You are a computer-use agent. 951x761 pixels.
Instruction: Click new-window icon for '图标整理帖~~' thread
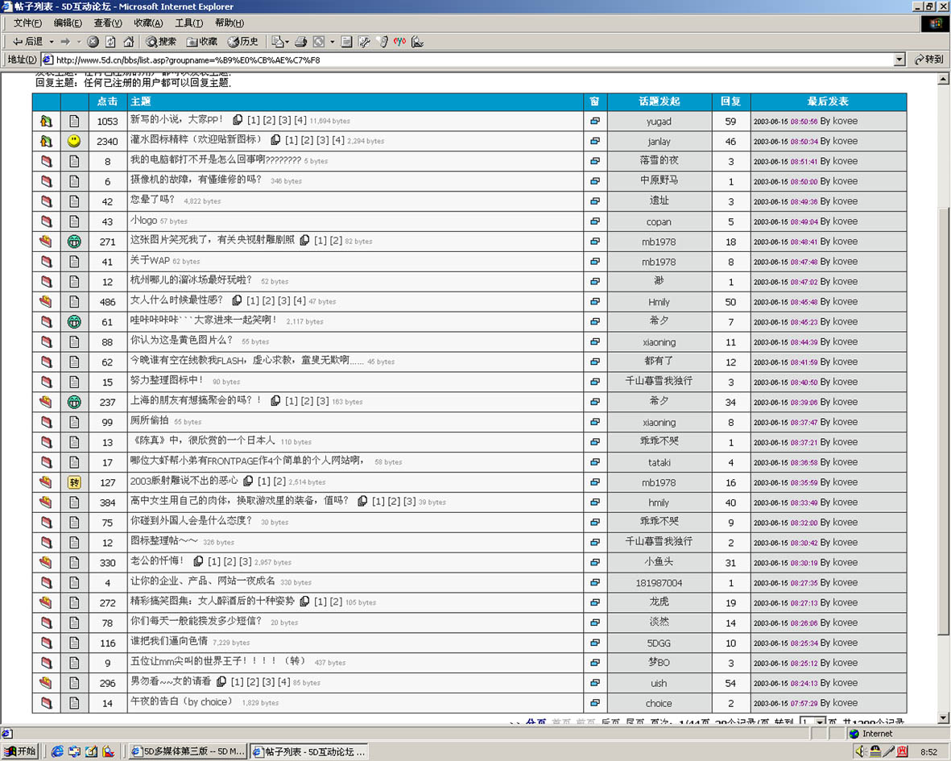pyautogui.click(x=595, y=542)
